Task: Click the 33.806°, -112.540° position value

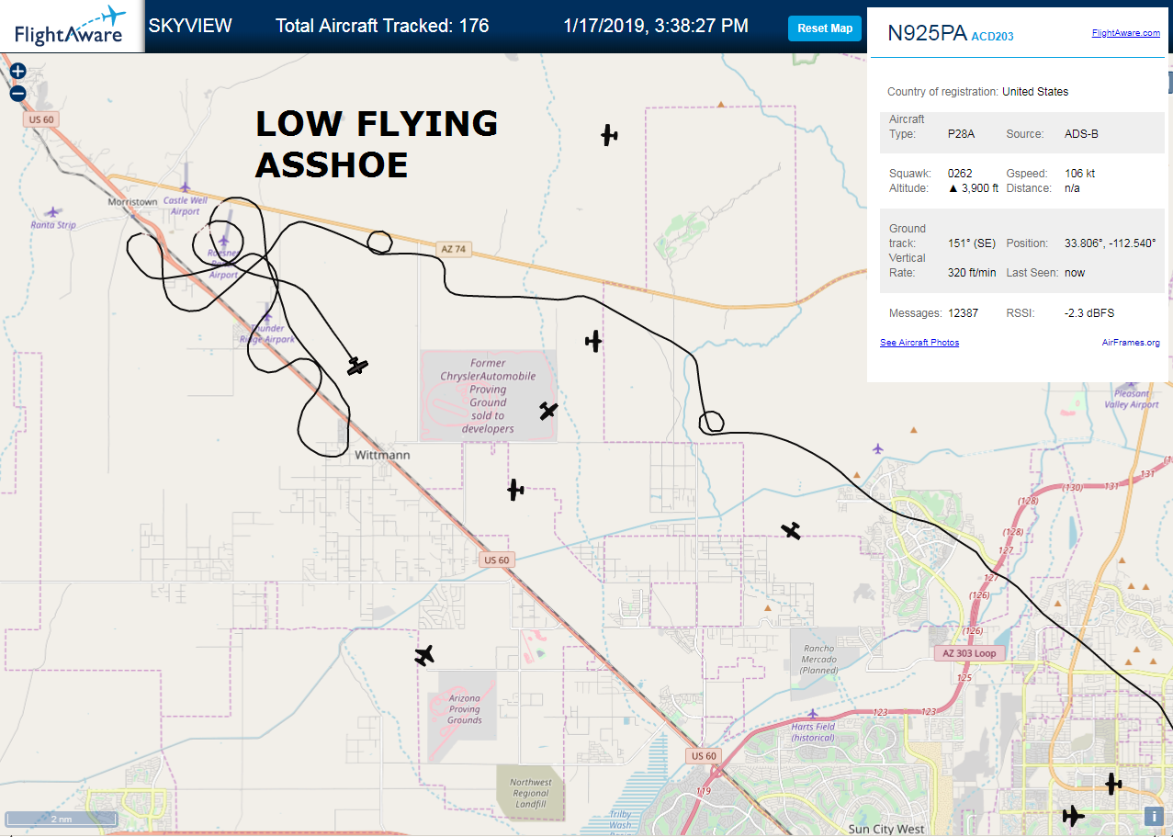Action: 1110,243
